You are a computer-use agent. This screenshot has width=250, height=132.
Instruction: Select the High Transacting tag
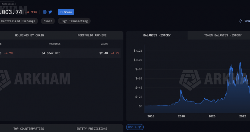74,21
